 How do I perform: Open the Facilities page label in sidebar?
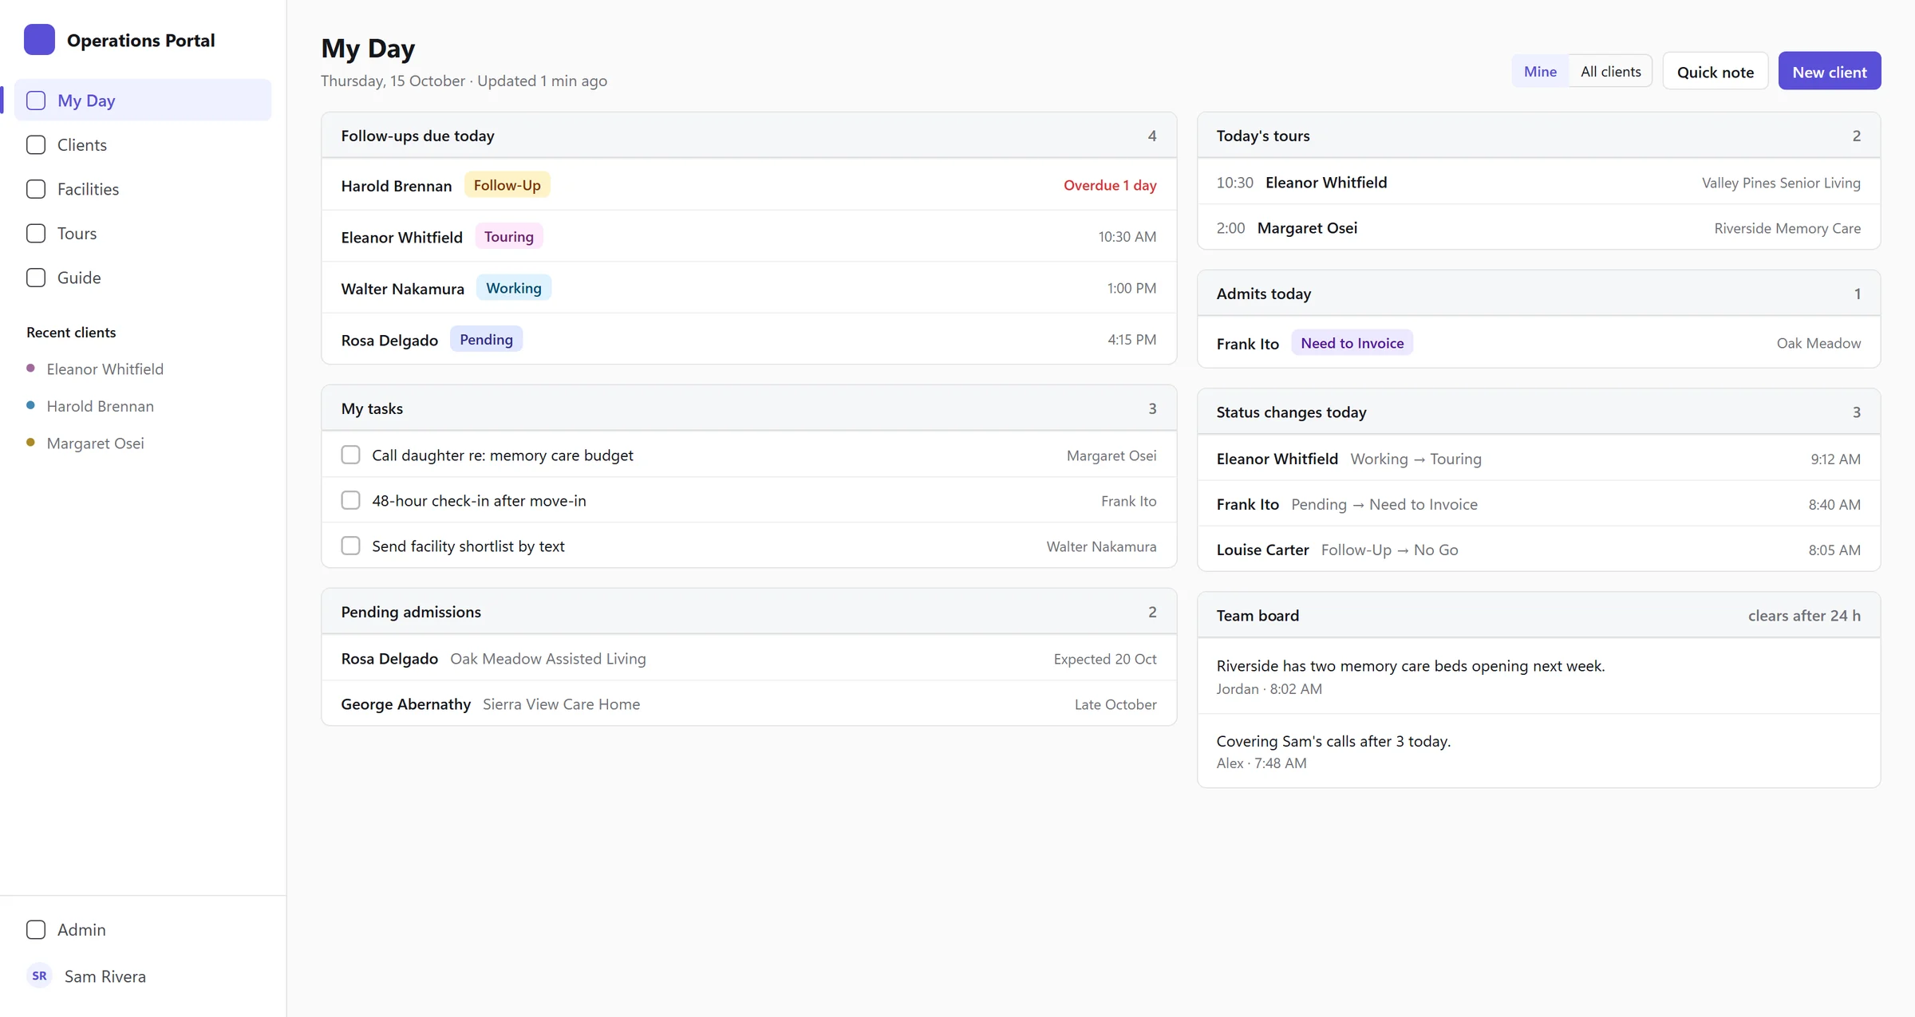click(x=88, y=189)
